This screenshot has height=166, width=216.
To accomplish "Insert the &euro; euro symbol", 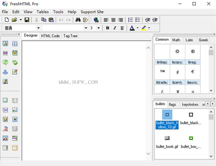I will (193, 75).
